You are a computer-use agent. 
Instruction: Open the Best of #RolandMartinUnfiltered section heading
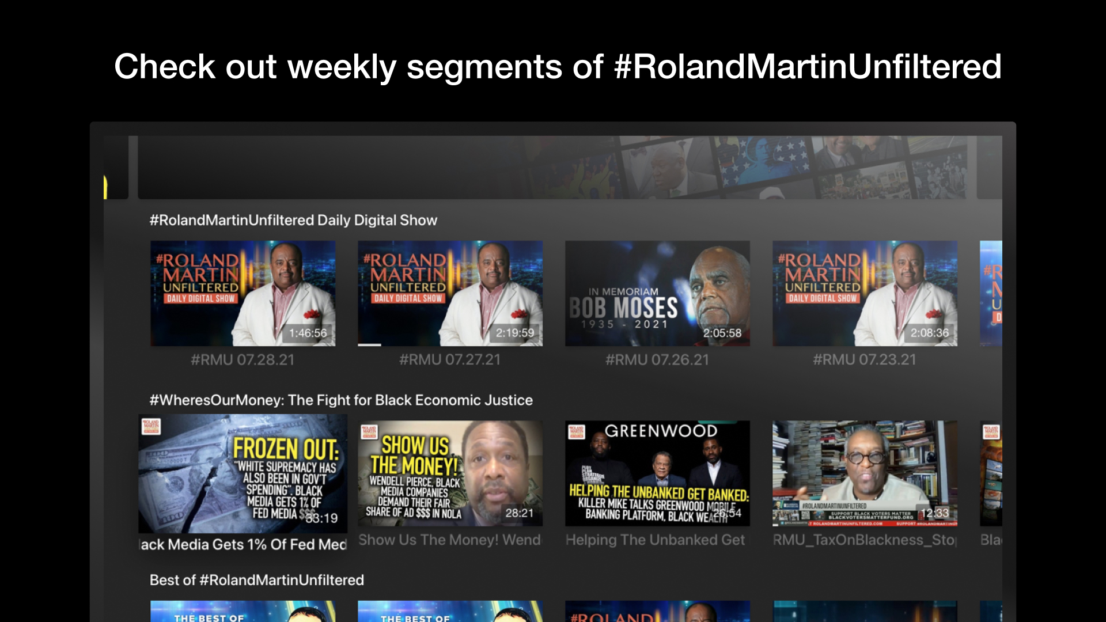coord(256,580)
